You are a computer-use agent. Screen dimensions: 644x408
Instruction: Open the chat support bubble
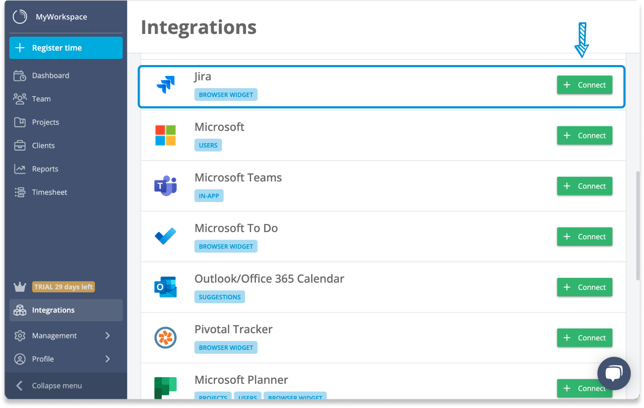(614, 374)
